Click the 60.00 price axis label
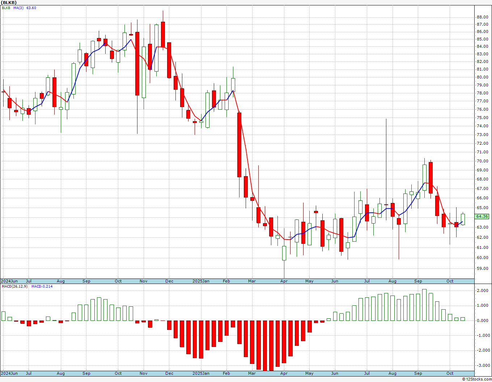492x382 pixels. (482, 258)
